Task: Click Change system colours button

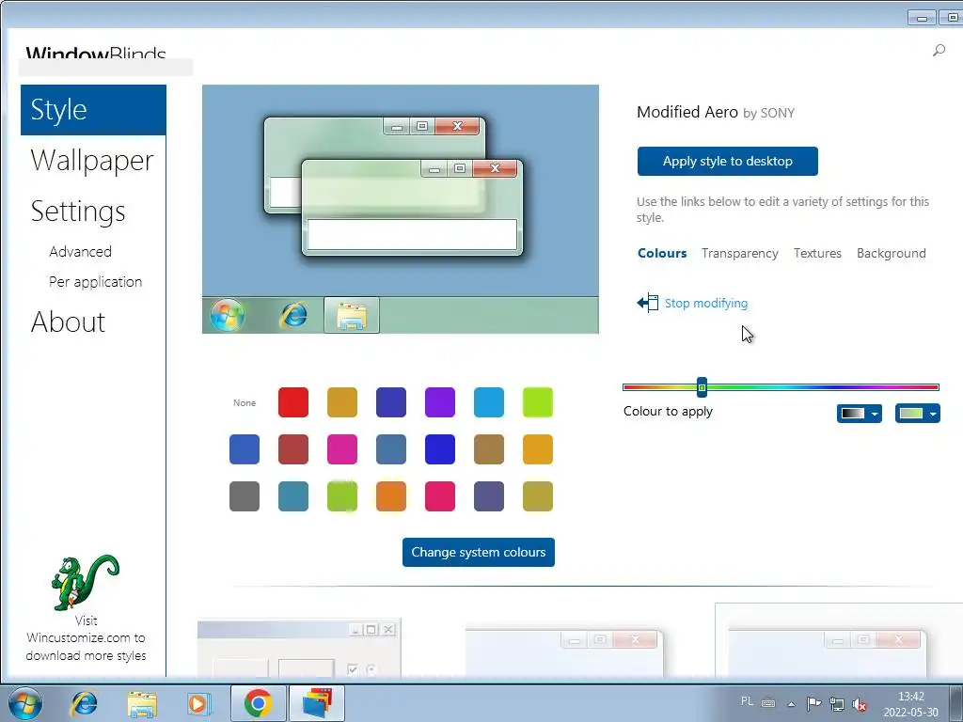Action: (479, 552)
